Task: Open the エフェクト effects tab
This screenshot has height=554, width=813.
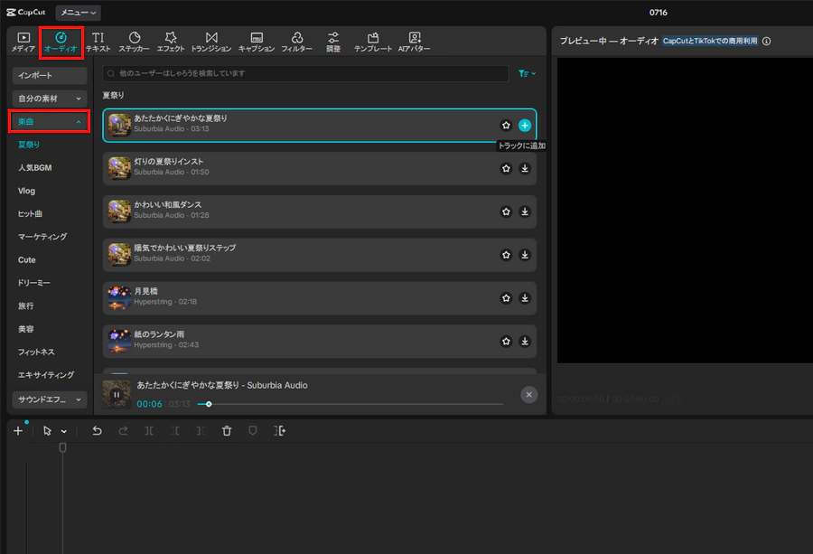Action: coord(171,42)
